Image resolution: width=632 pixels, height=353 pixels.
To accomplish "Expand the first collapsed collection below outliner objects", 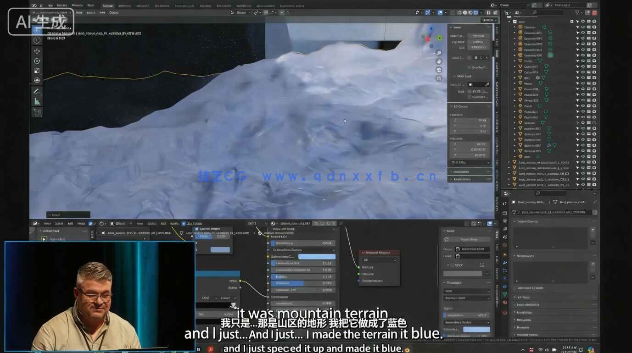I will coord(509,162).
